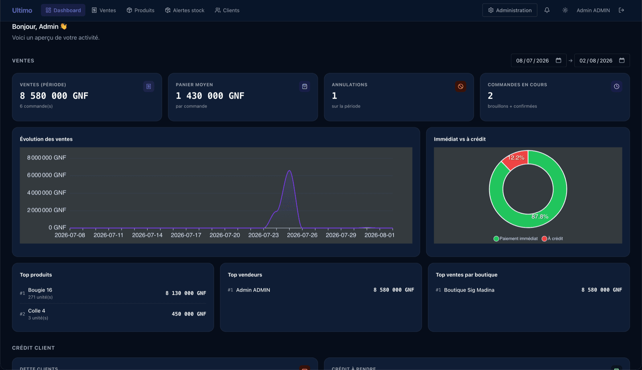Viewport: 642px width, 370px height.
Task: Click the Ventes receipt icon in navbar
Action: (94, 10)
